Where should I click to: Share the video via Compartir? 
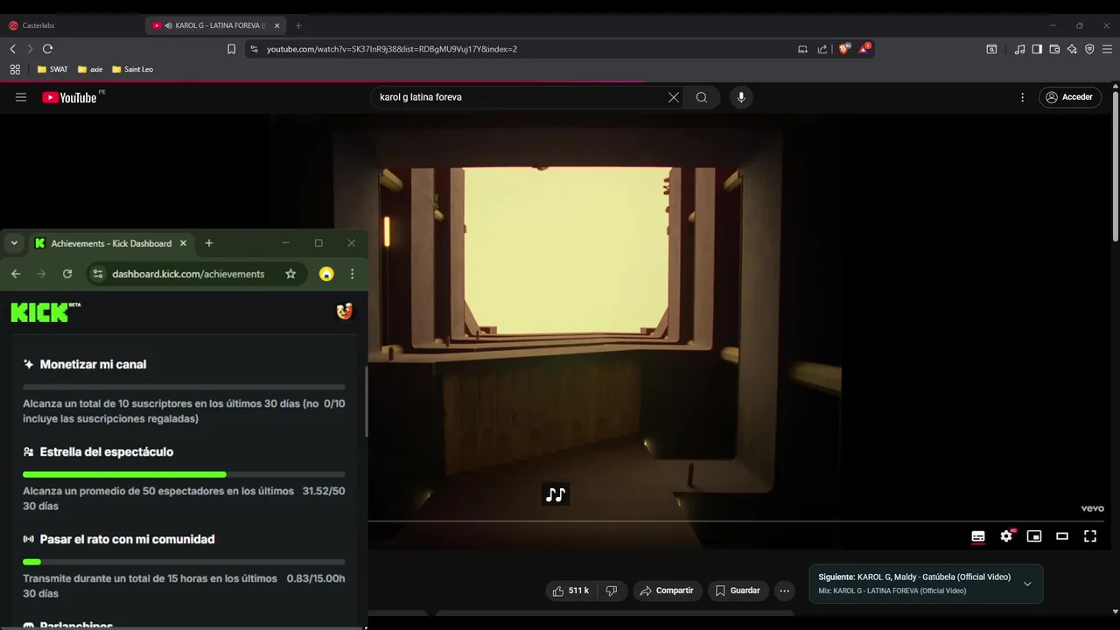pos(667,591)
